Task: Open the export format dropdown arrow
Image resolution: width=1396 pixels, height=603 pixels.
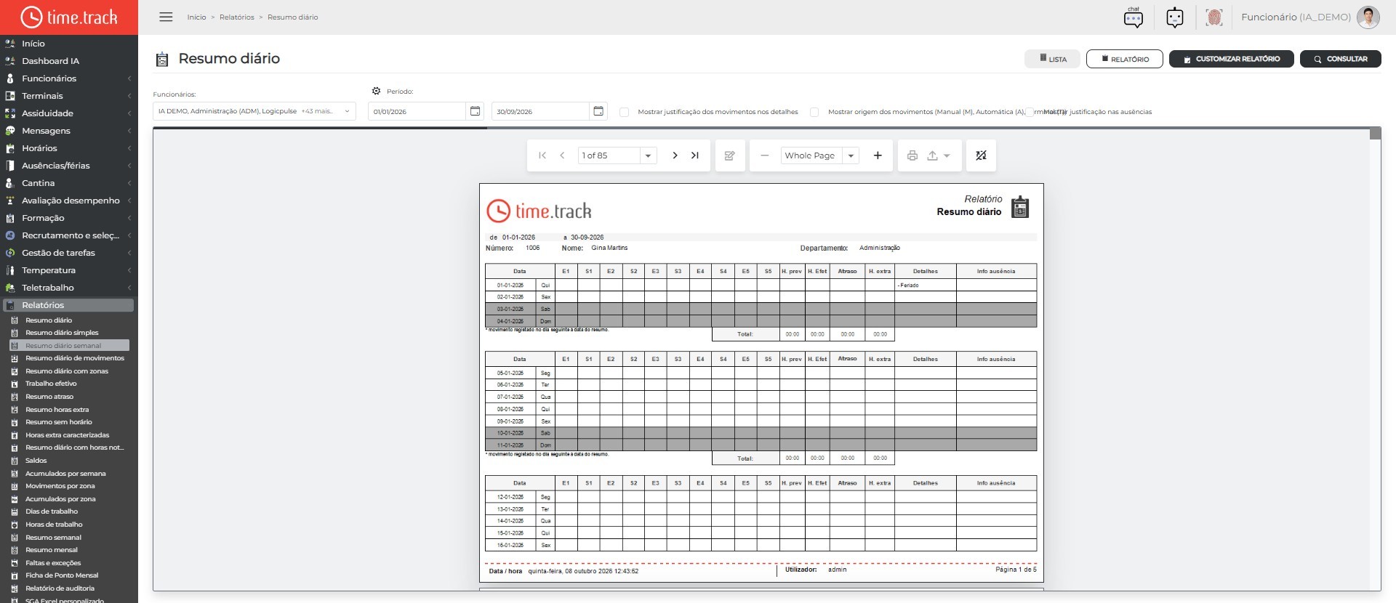Action: pyautogui.click(x=947, y=155)
